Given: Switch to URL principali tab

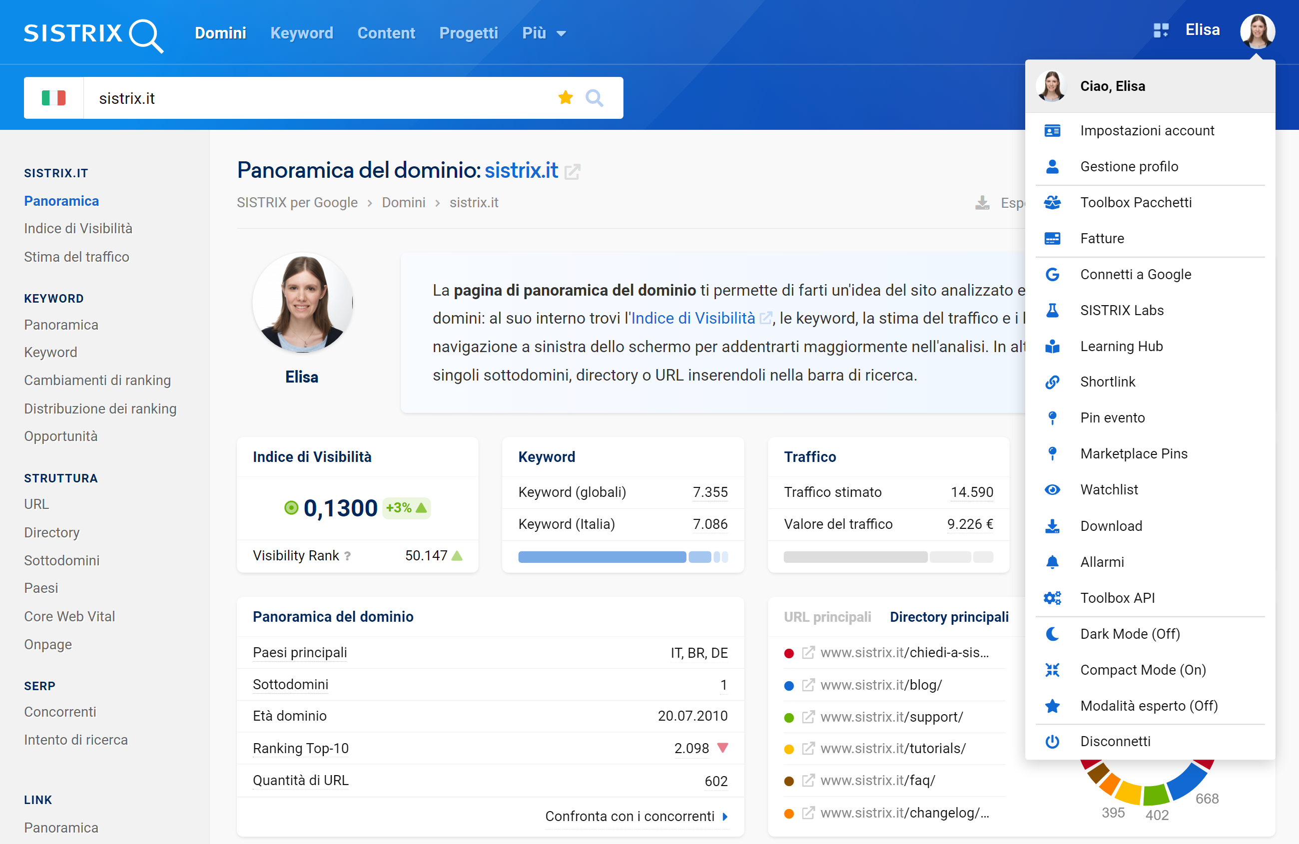Looking at the screenshot, I should [827, 617].
